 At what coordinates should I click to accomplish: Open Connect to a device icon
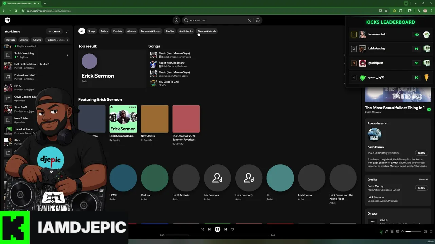tap(397, 231)
